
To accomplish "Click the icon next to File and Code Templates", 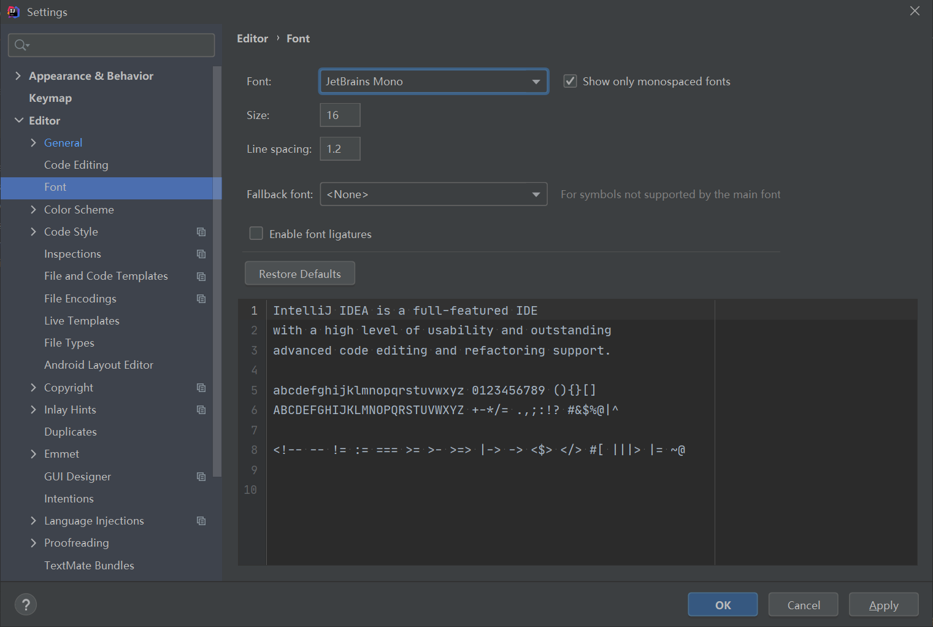I will (201, 276).
